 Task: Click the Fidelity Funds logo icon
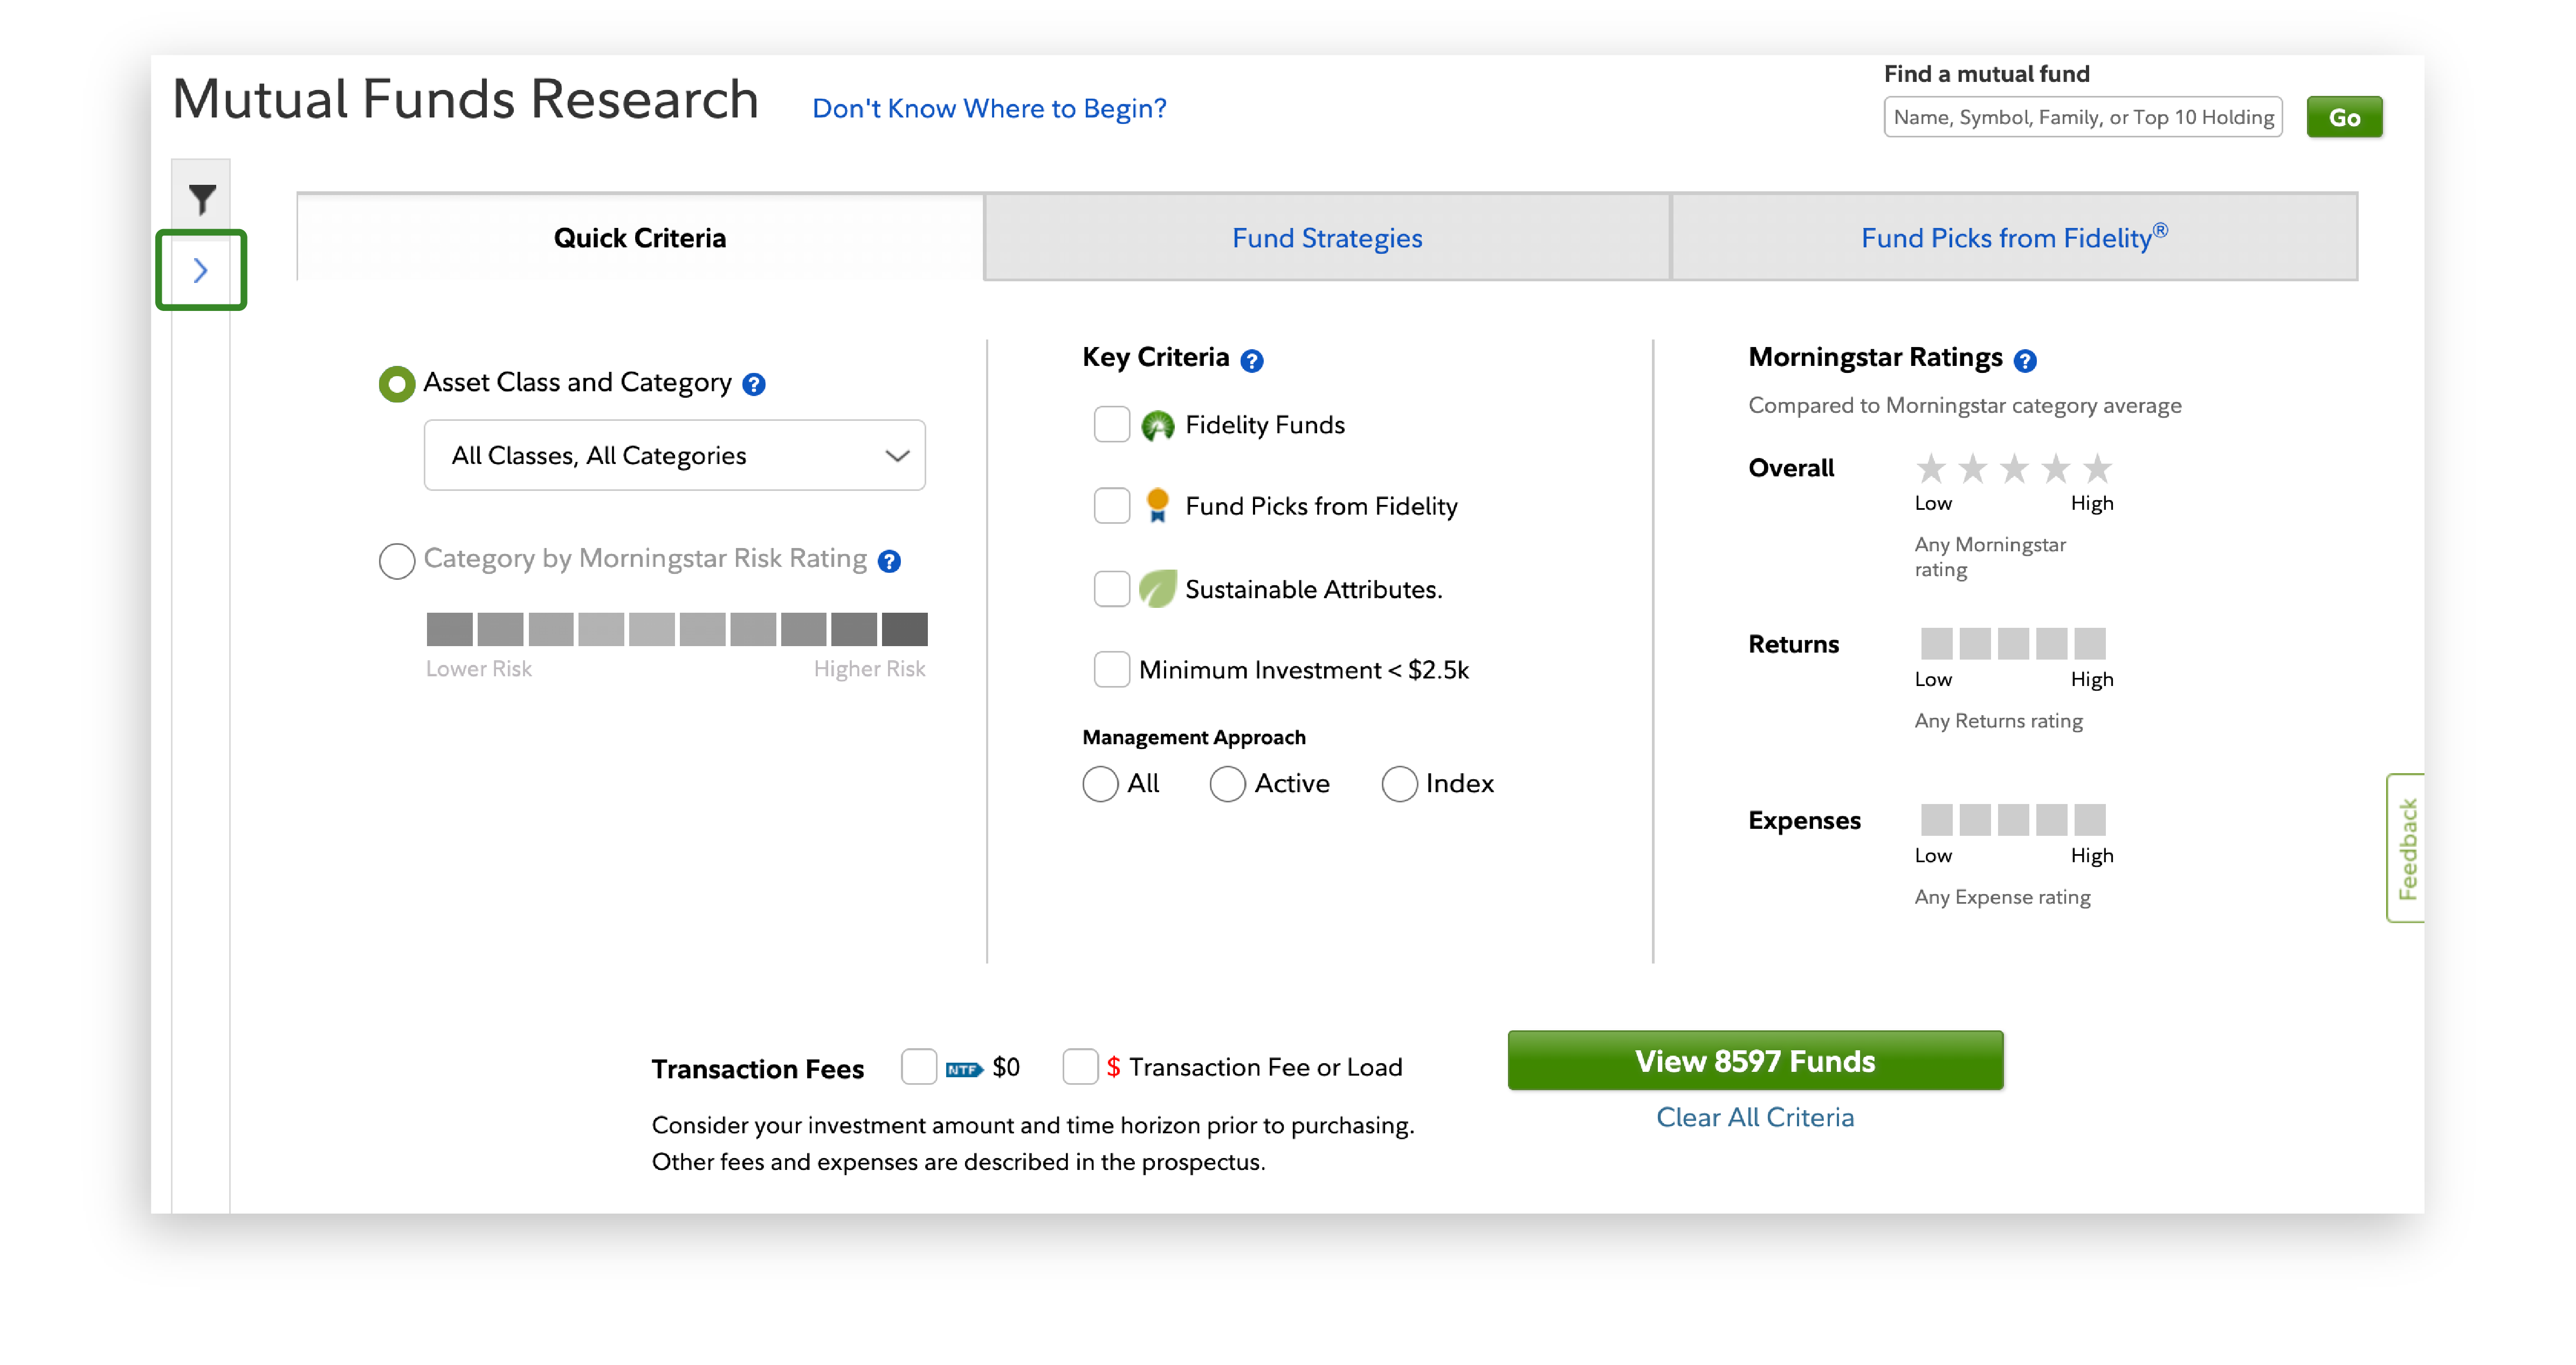coord(1157,426)
